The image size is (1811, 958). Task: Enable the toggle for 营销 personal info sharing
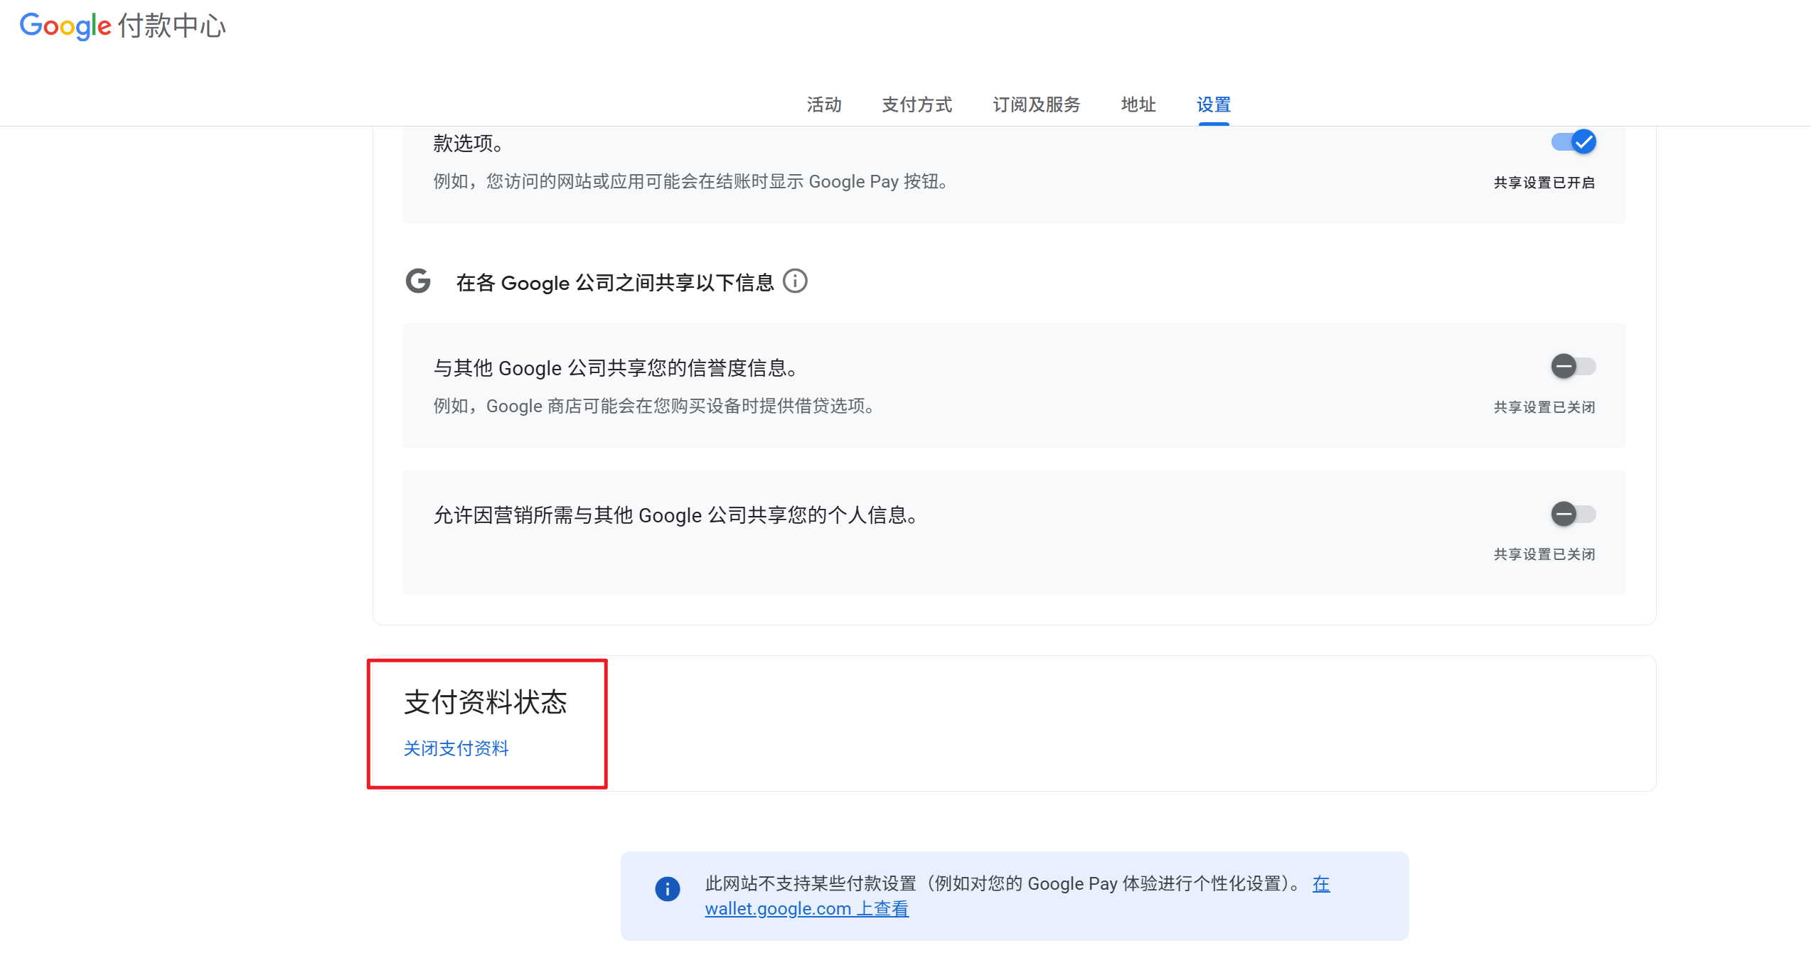click(1574, 514)
